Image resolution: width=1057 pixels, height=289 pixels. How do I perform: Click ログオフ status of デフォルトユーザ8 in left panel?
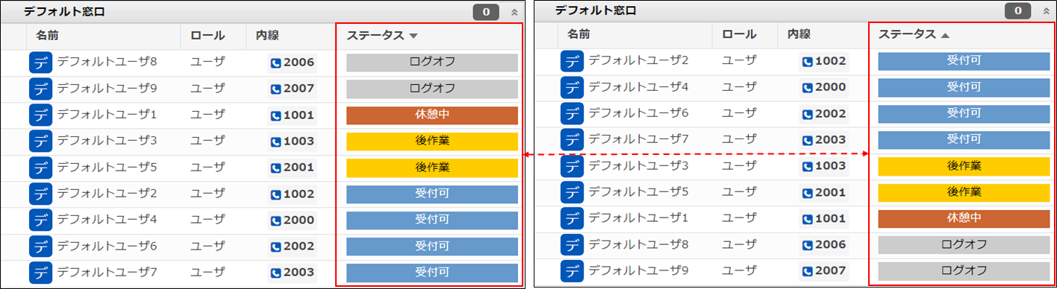[x=432, y=63]
